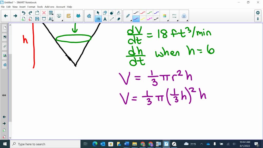Activate the Eraser tool

coord(118,19)
